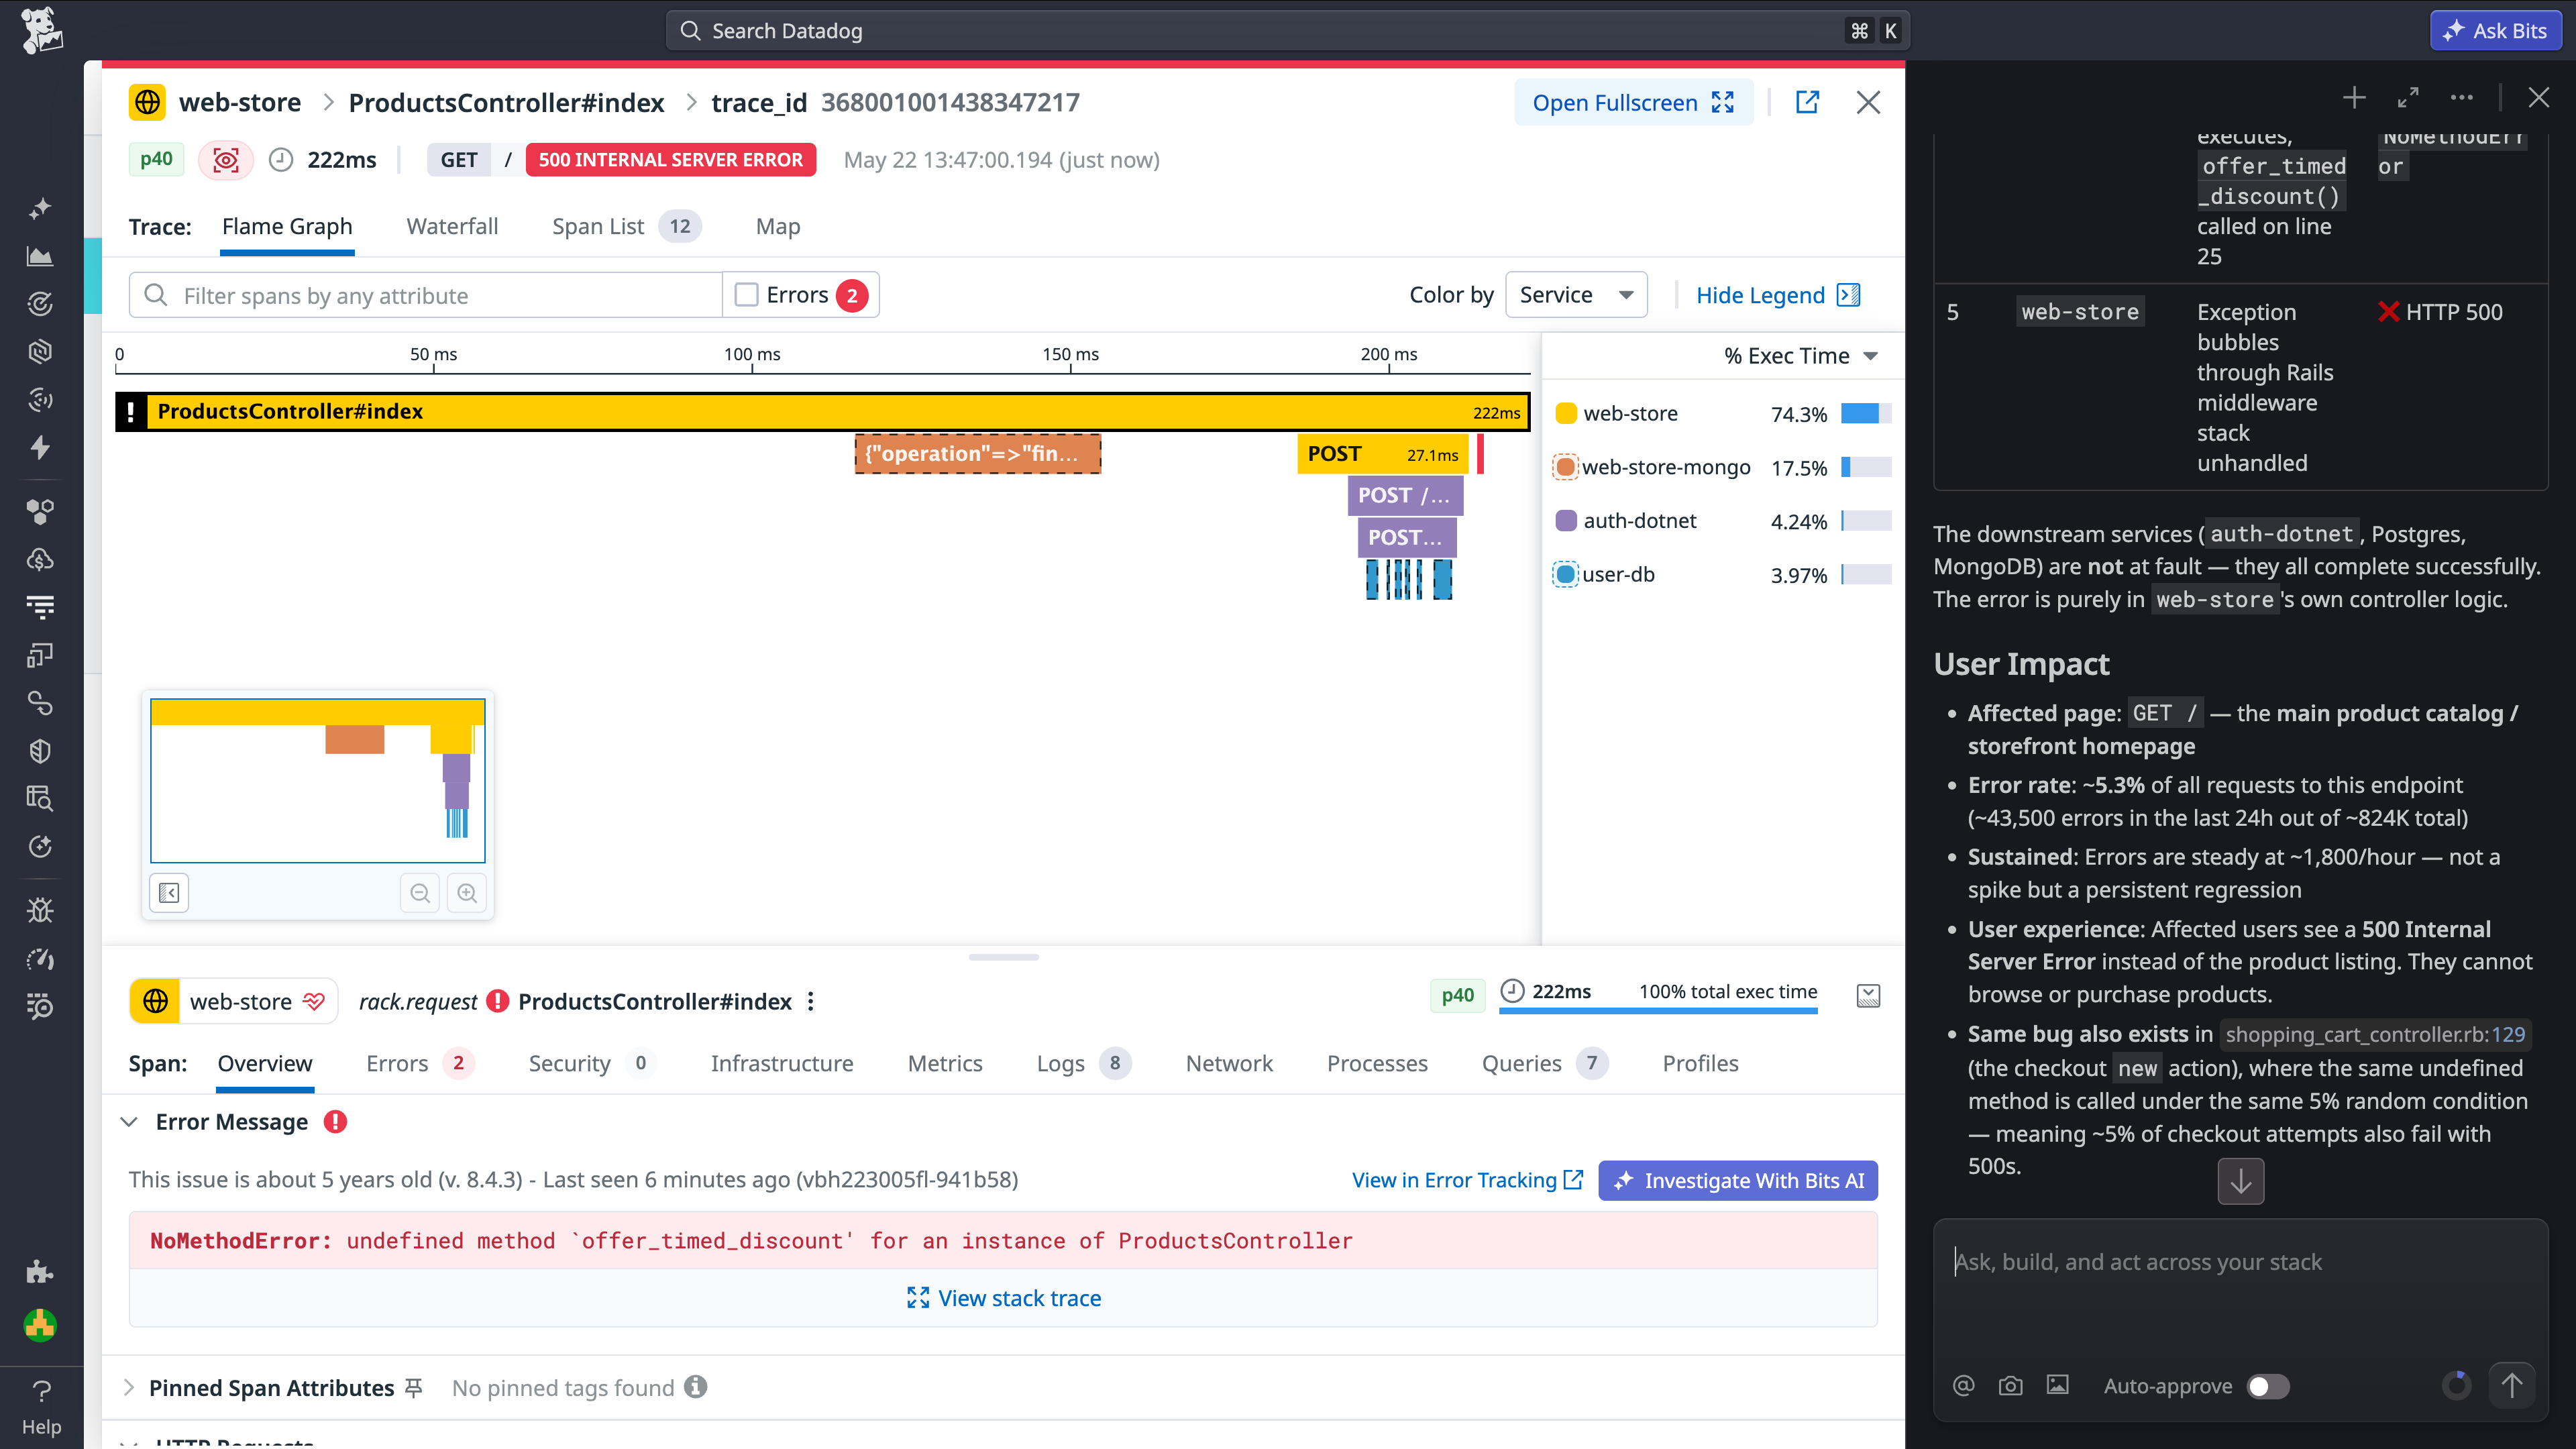
Task: Expand the Bits AI panel
Action: (2408, 97)
